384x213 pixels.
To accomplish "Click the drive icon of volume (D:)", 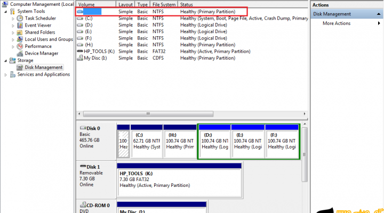I will (80, 25).
